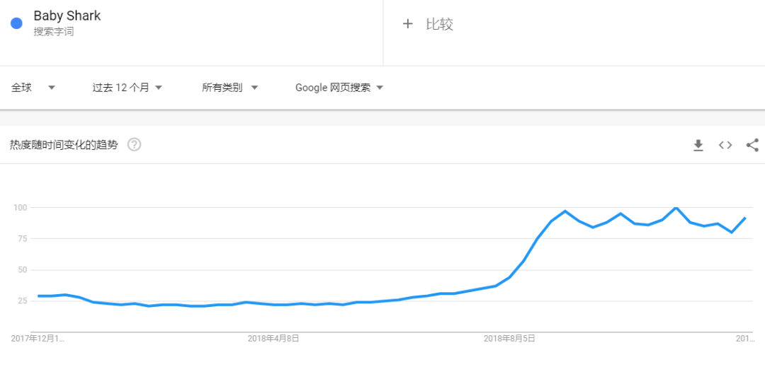Click the Baby Shark search term
Screen dimensions: 765x367
67,16
